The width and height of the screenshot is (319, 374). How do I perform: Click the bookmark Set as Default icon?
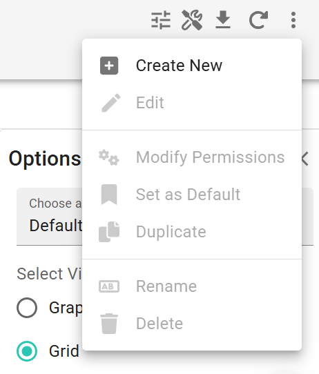(109, 195)
